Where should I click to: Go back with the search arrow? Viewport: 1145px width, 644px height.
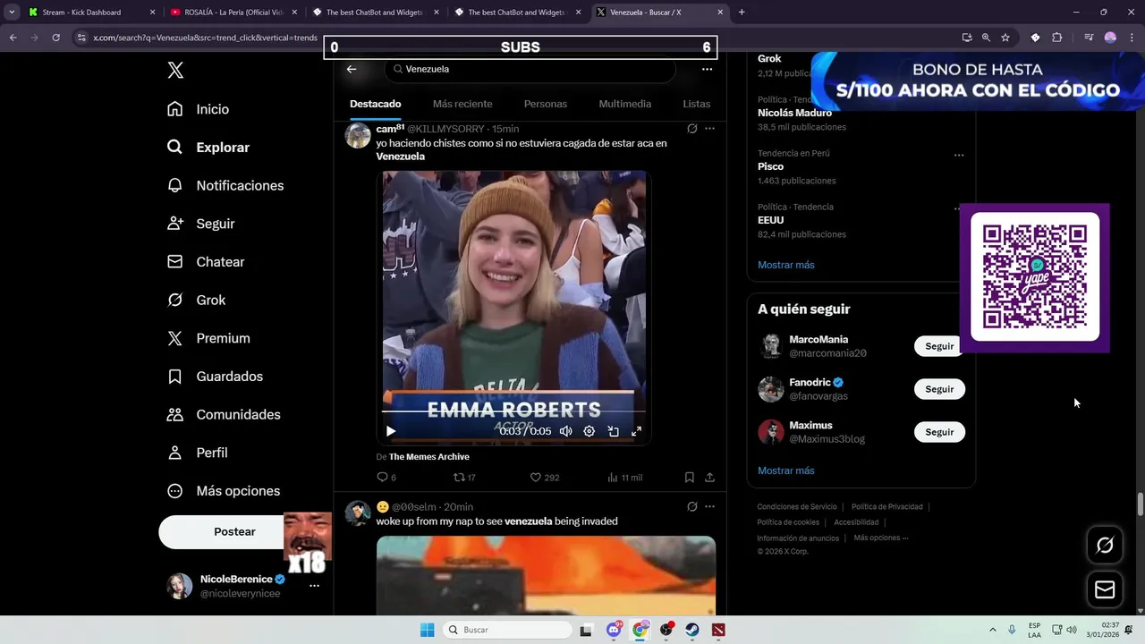(352, 69)
